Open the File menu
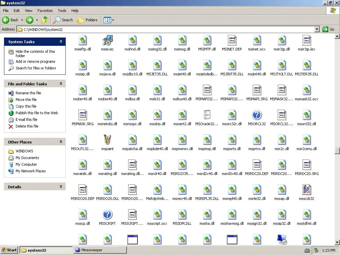Screen dimensions: 340x255 click(x=6, y=11)
